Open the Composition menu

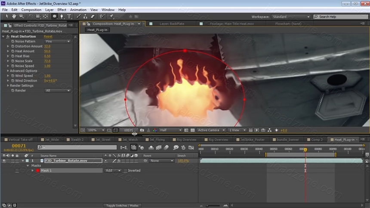31,9
